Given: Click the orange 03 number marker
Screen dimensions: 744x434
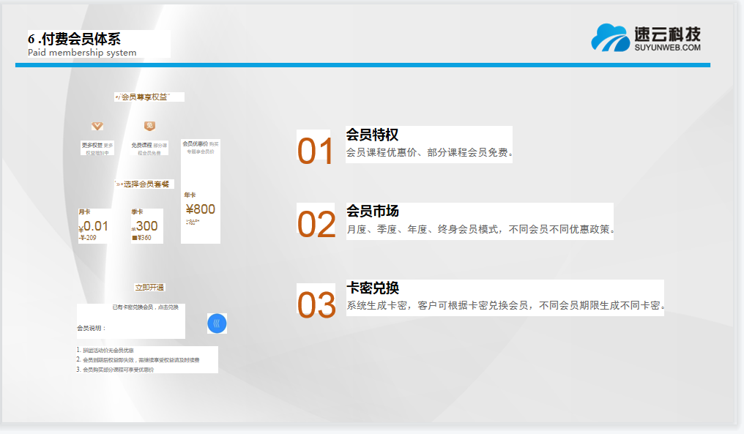Looking at the screenshot, I should click(x=316, y=304).
